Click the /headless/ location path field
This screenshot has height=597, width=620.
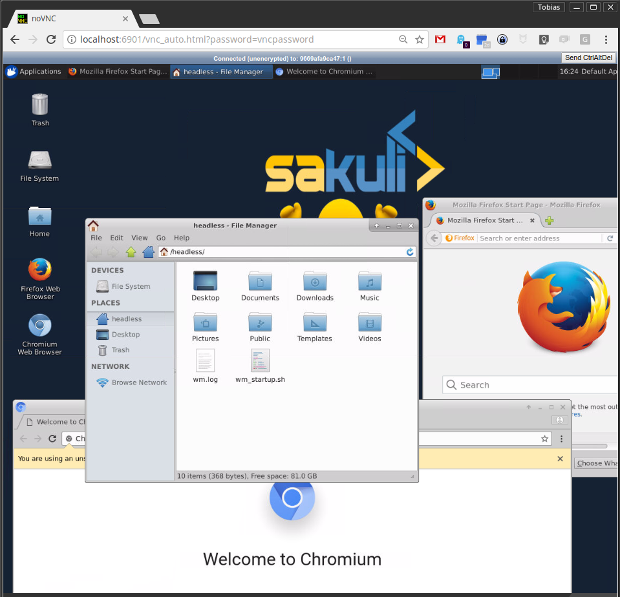[x=286, y=252]
